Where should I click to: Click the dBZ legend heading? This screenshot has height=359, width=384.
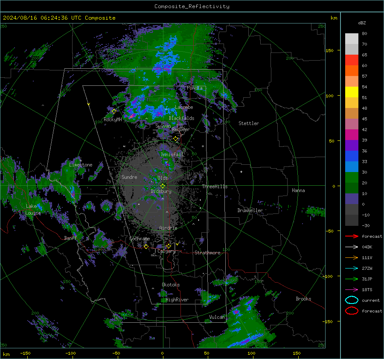tap(362, 23)
